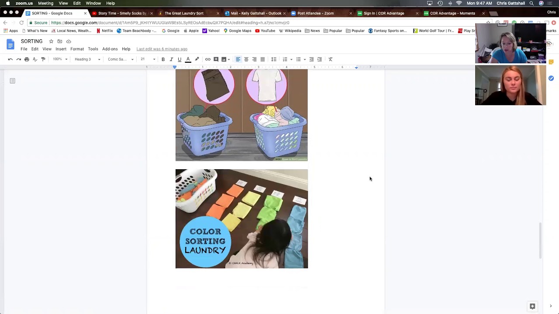The image size is (559, 314).
Task: Open the Add-ons menu
Action: (x=110, y=49)
